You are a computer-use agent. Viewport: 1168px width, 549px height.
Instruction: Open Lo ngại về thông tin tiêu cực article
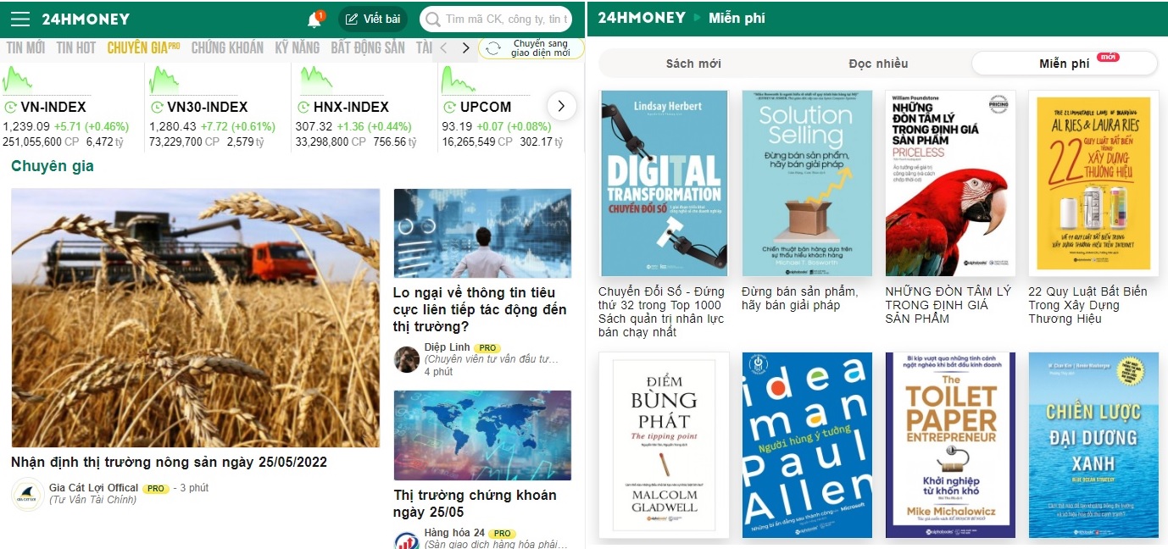click(480, 309)
